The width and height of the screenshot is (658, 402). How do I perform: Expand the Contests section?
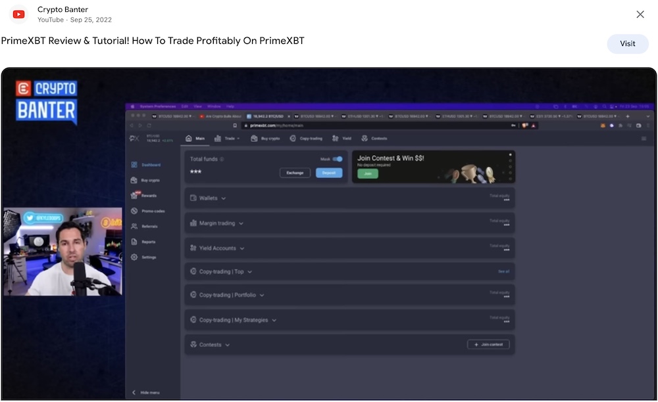tap(349, 345)
